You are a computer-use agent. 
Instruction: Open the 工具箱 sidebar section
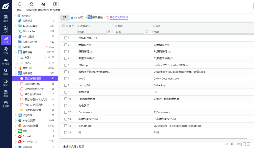tap(6, 104)
